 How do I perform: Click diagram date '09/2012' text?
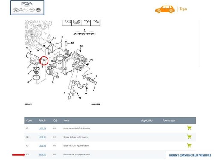pyautogui.click(x=28, y=104)
